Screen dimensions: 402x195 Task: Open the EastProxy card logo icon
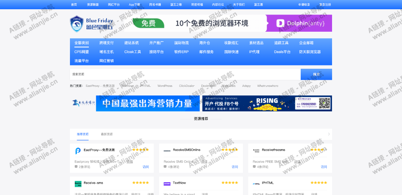pos(78,151)
